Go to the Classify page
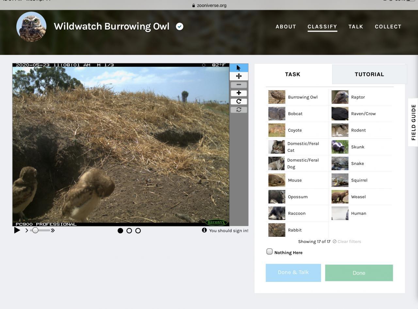 point(322,27)
